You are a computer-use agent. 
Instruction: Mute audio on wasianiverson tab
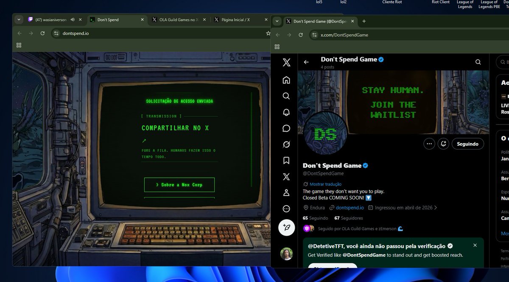tap(73, 20)
